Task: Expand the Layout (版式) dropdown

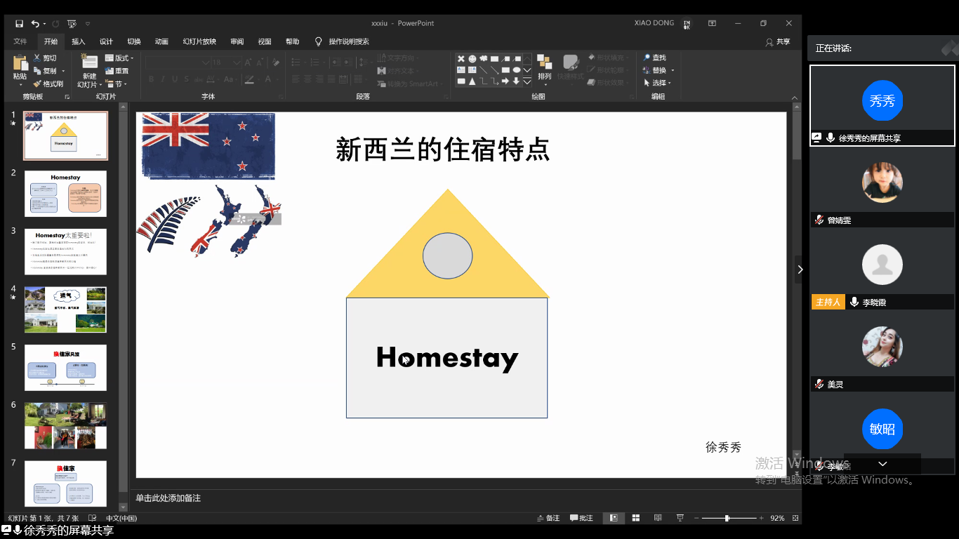Action: [x=119, y=58]
